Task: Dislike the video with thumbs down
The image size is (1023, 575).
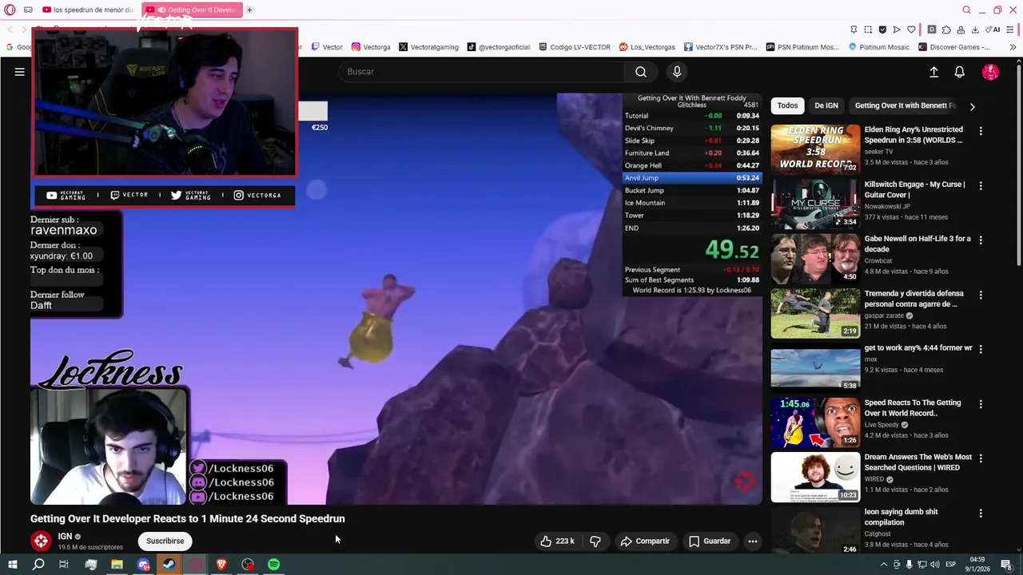Action: tap(595, 541)
